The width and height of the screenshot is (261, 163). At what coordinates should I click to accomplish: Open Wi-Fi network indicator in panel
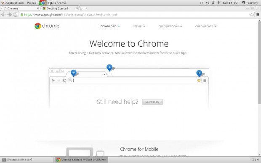coord(218,3)
